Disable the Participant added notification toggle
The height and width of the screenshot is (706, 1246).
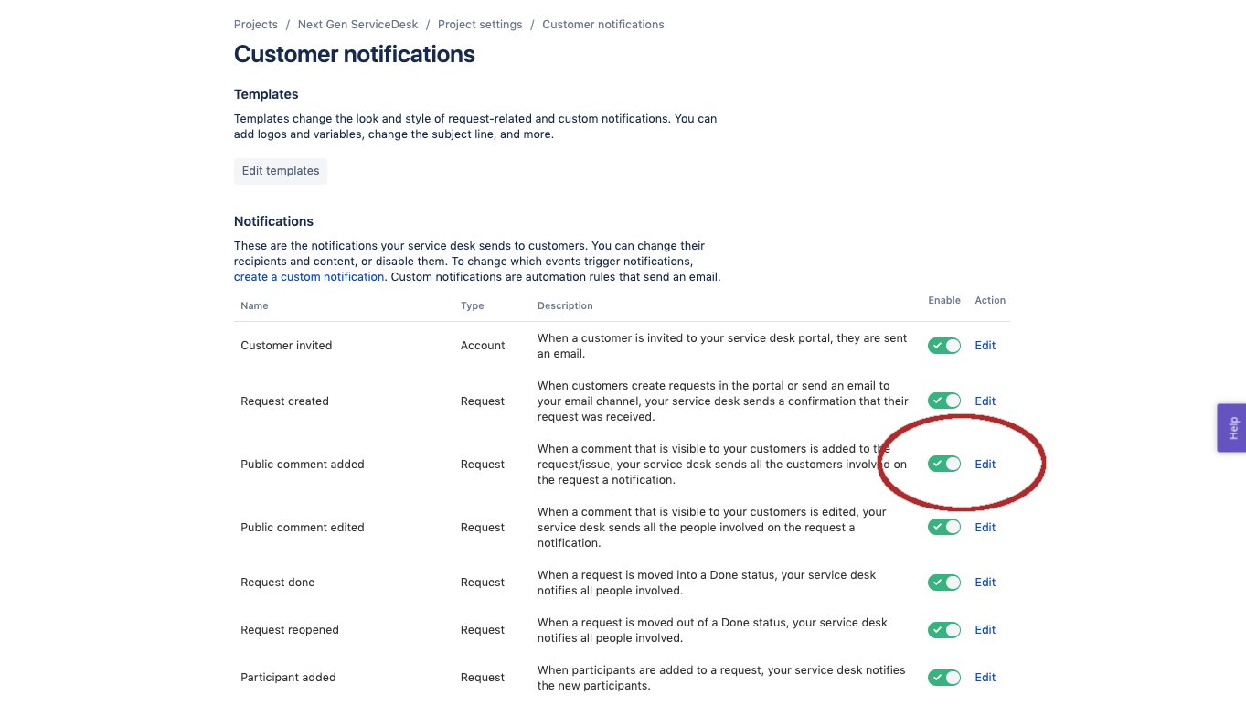[x=944, y=677]
